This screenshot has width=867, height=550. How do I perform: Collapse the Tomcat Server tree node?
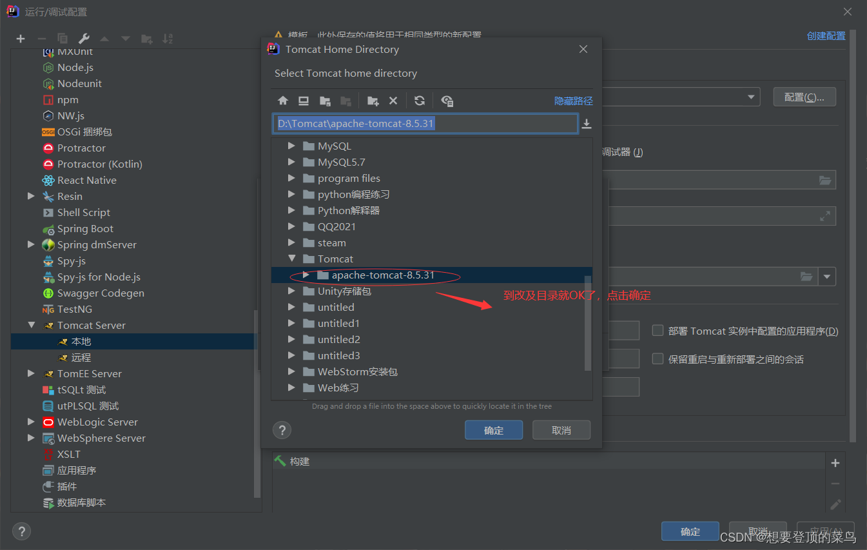(31, 326)
